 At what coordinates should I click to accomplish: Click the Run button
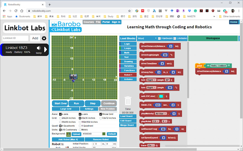(x=76, y=103)
